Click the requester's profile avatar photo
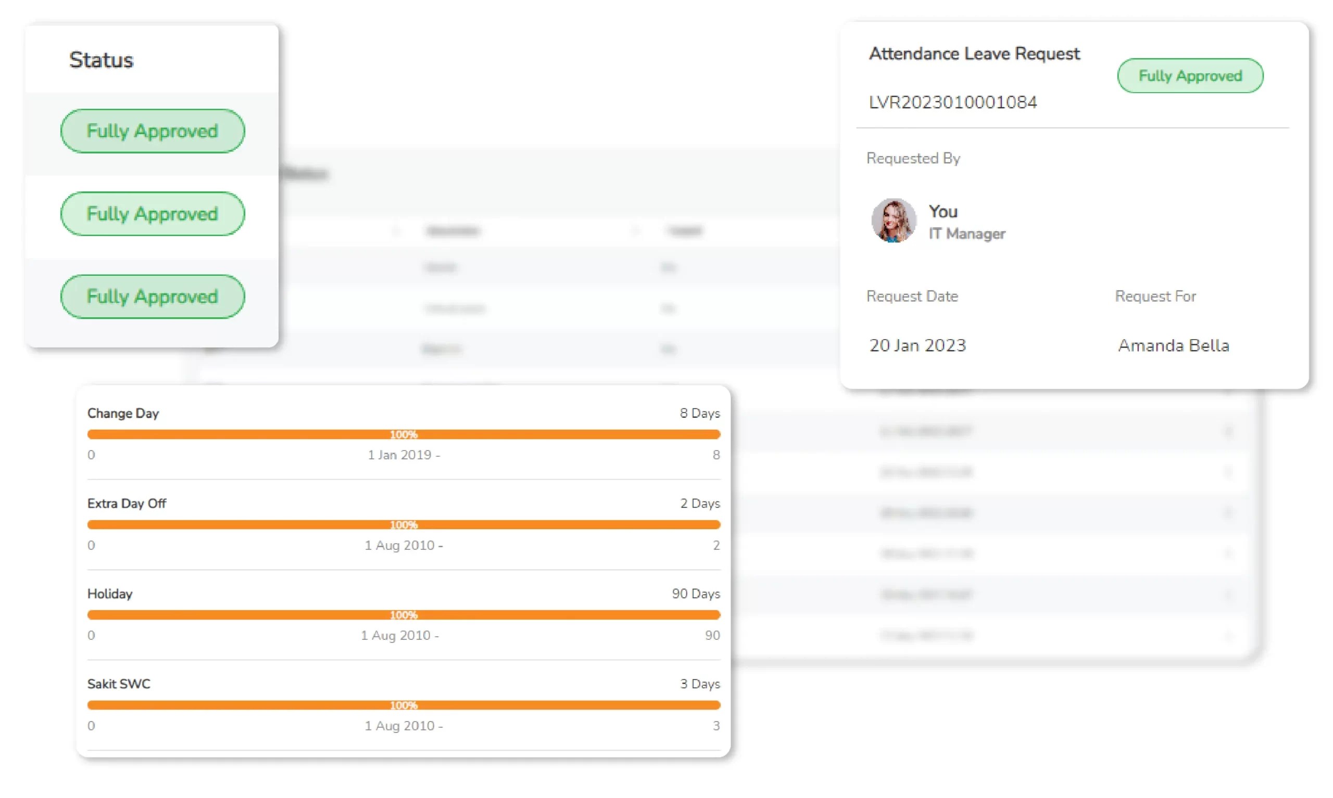The height and width of the screenshot is (798, 1333). pyautogui.click(x=893, y=221)
